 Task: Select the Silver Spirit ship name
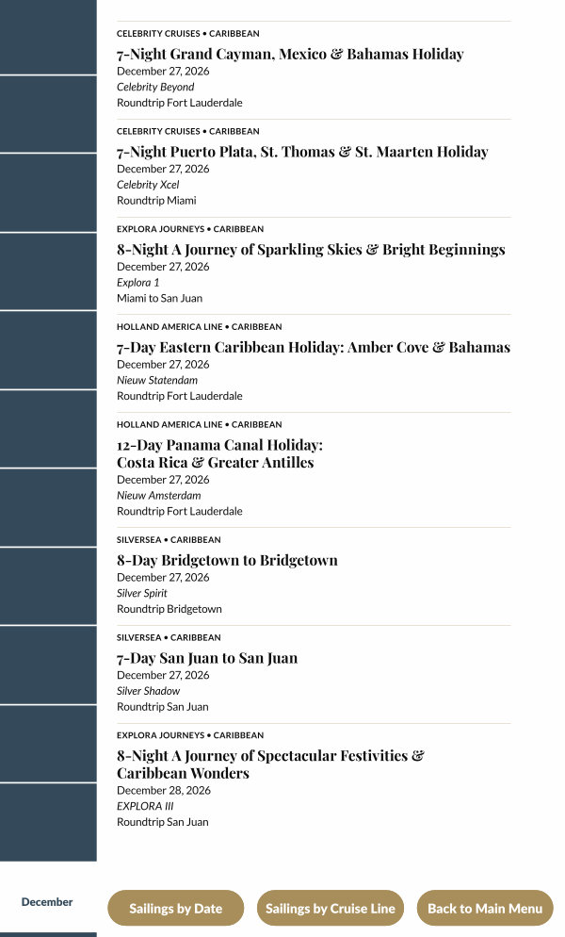click(x=142, y=594)
